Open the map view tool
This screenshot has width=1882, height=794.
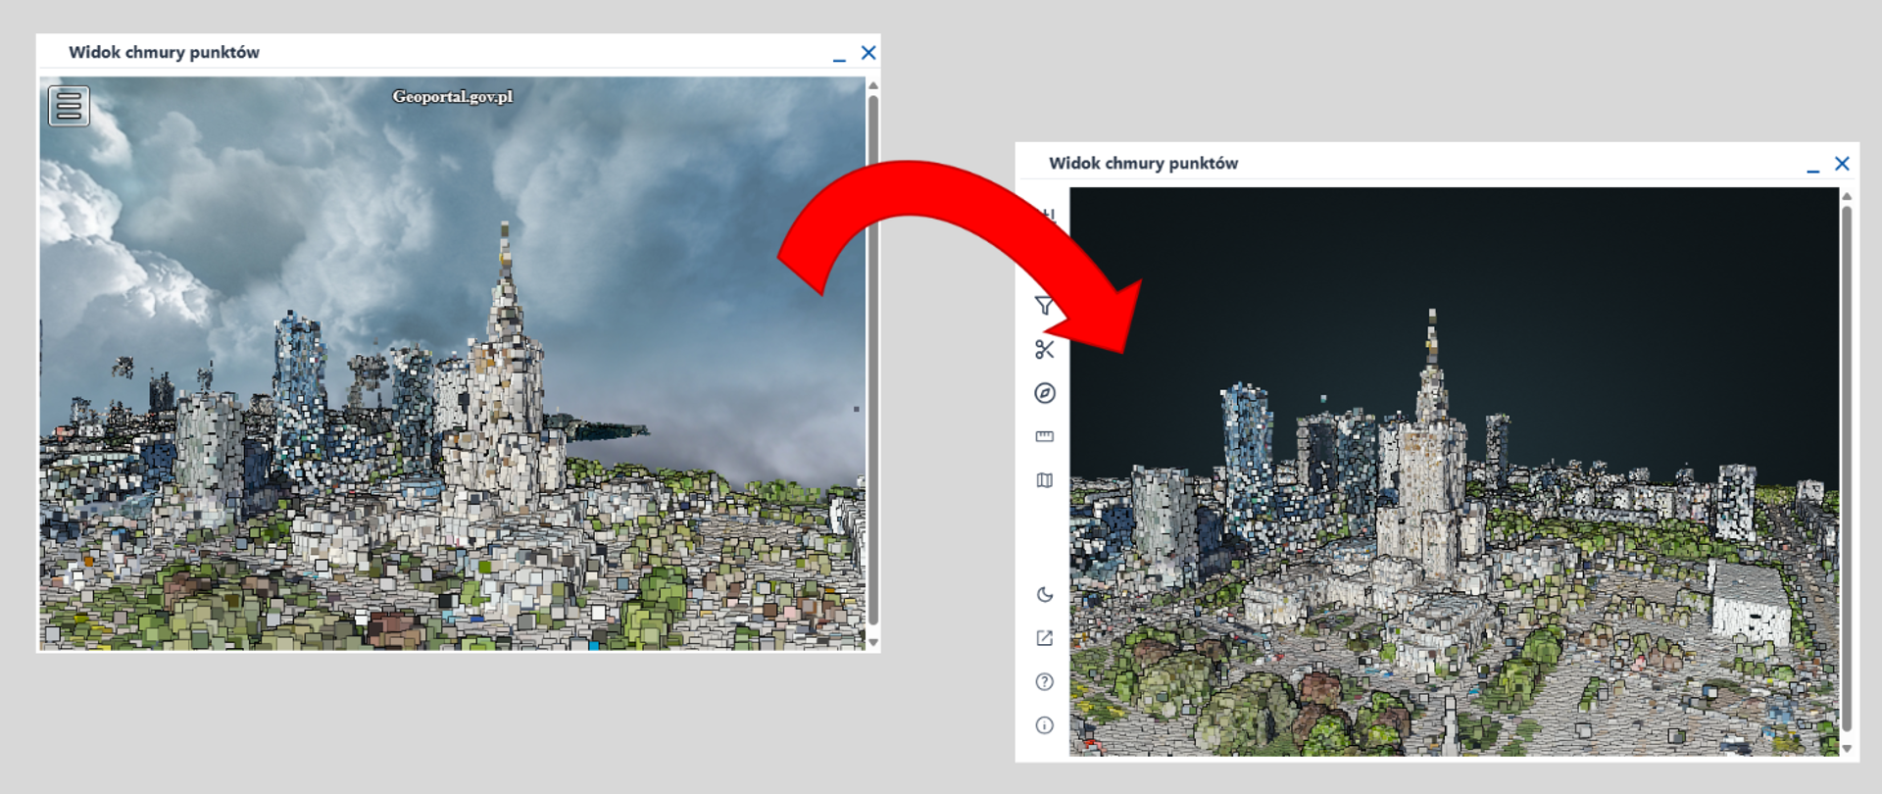(1044, 480)
